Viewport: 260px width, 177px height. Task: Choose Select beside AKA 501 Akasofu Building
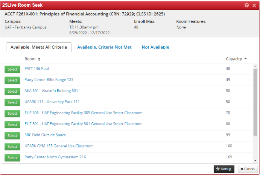[12, 91]
